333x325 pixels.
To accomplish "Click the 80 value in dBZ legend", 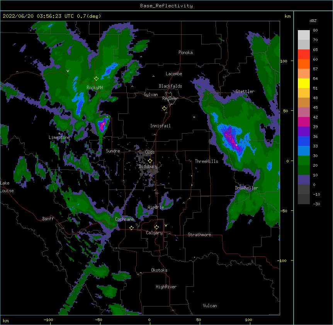I will 315,30.
